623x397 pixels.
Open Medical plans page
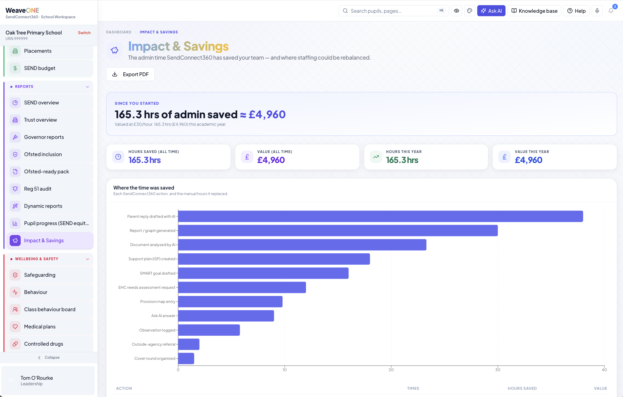click(50, 327)
